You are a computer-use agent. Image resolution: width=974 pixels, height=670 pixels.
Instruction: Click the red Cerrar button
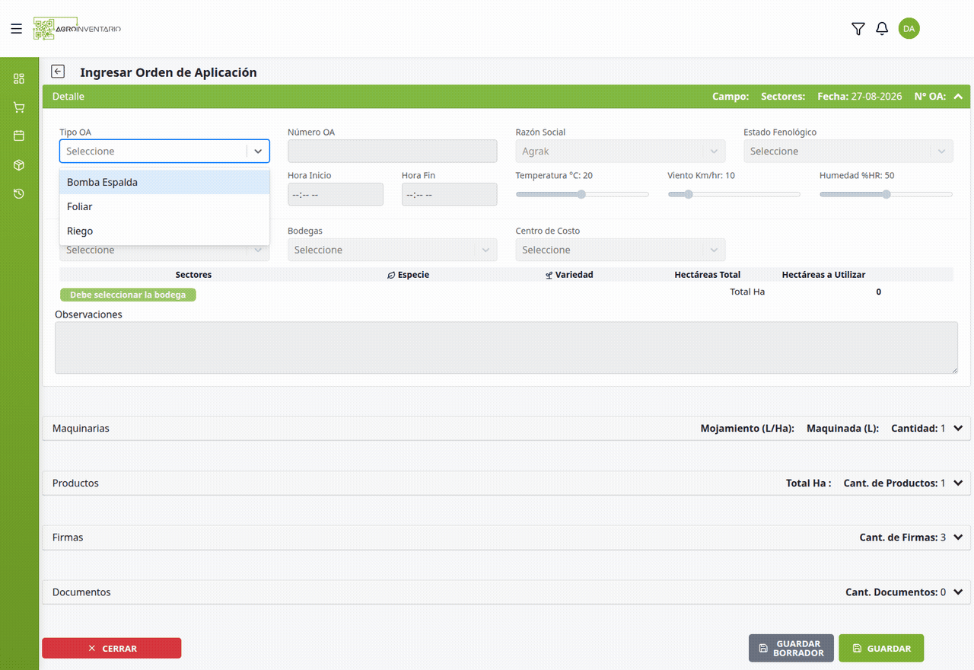pos(112,648)
